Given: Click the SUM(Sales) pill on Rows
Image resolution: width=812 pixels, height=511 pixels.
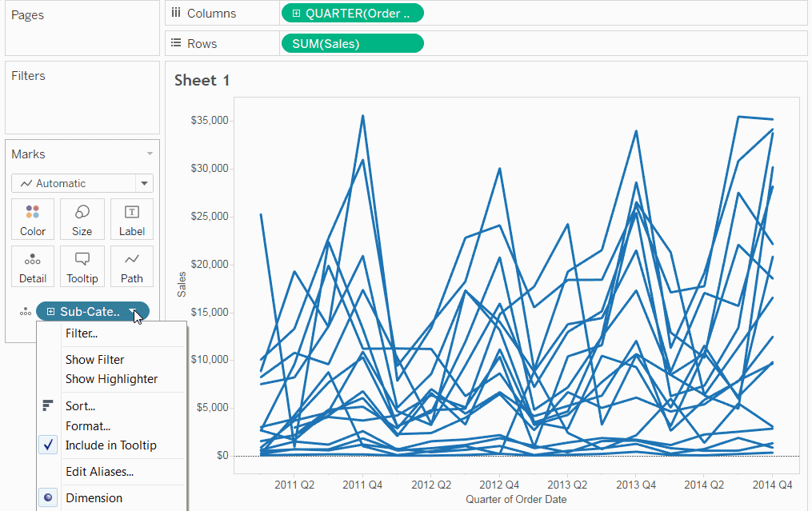Looking at the screenshot, I should pyautogui.click(x=353, y=43).
